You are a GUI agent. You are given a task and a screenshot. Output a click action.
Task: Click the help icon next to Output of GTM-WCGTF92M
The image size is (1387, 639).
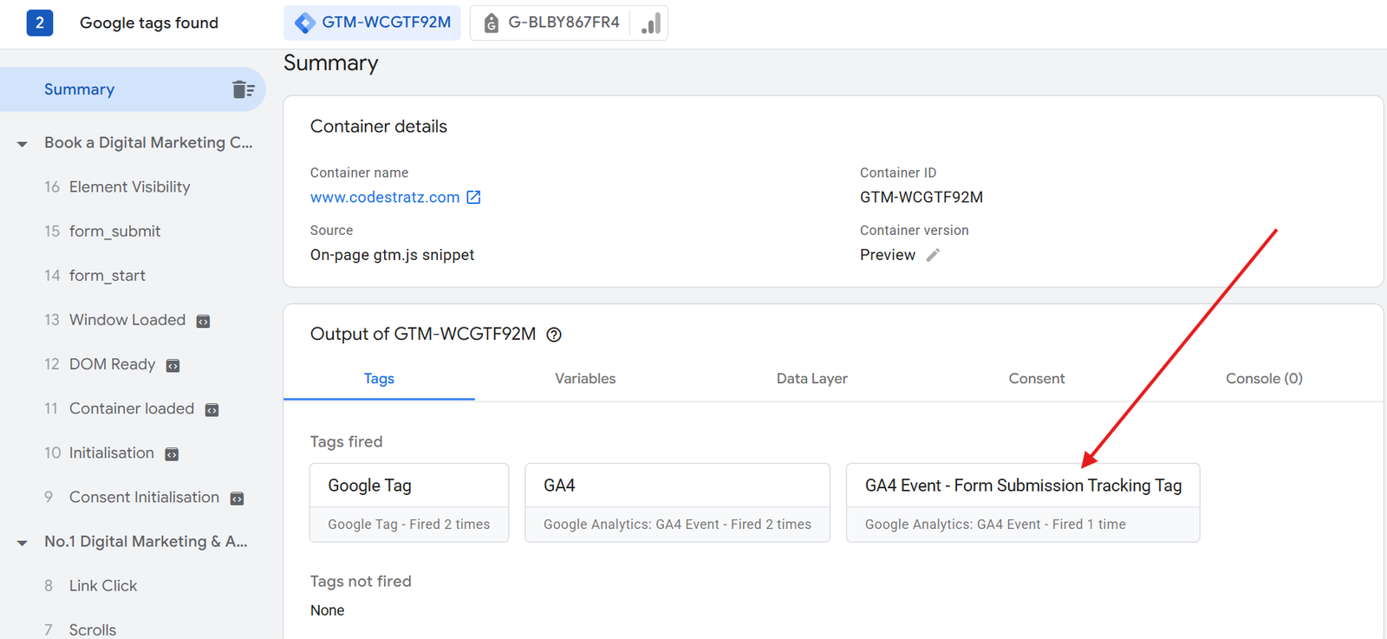pyautogui.click(x=554, y=335)
